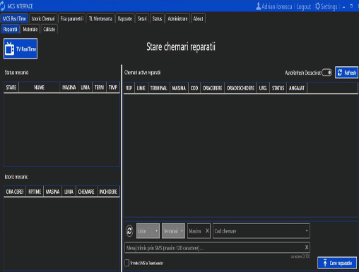Viewport: 359px width, 272px height.
Task: Click the Cere reparatie button
Action: 337,263
